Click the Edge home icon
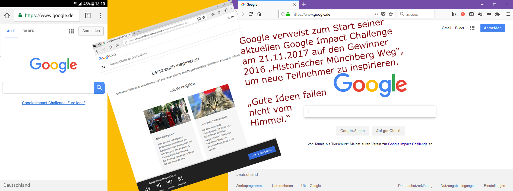 point(117,45)
